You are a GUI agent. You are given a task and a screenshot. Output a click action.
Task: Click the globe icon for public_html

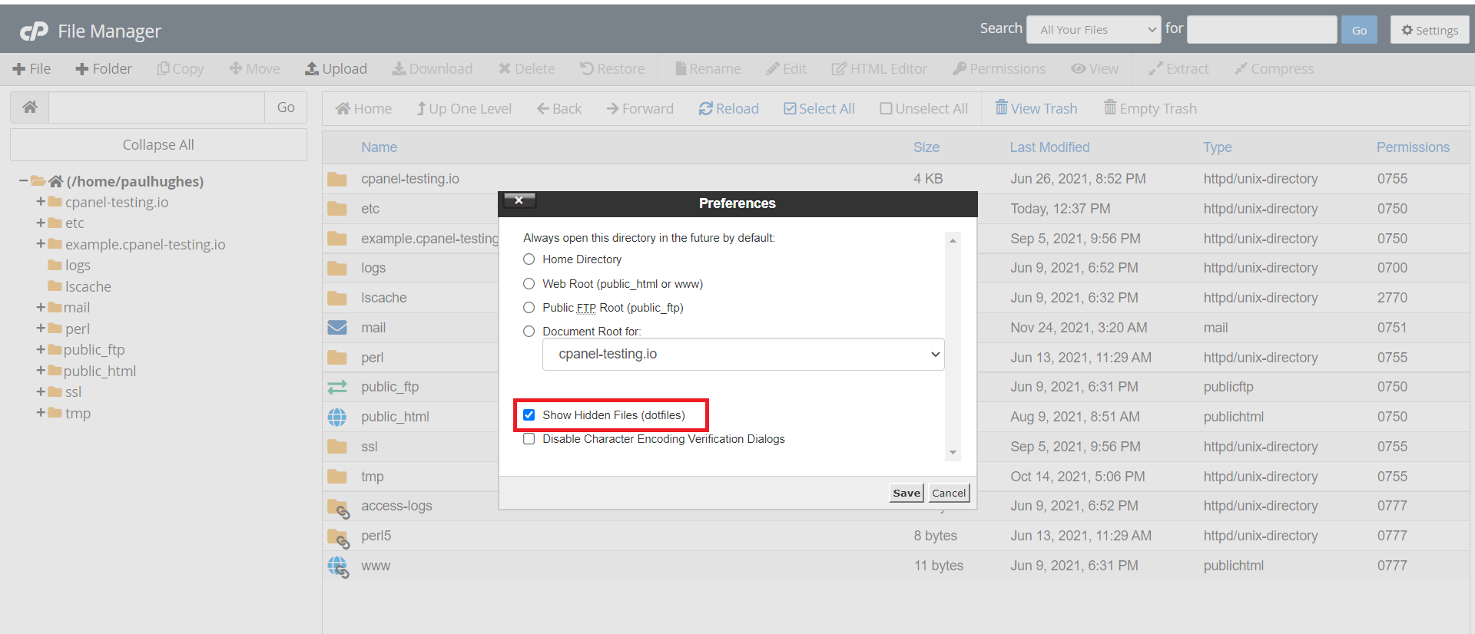coord(337,417)
